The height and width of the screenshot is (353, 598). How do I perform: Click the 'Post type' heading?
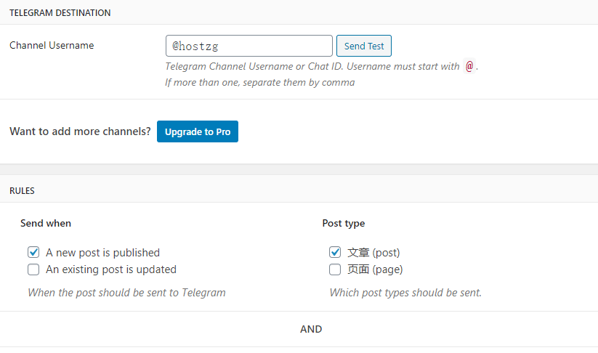(x=343, y=224)
